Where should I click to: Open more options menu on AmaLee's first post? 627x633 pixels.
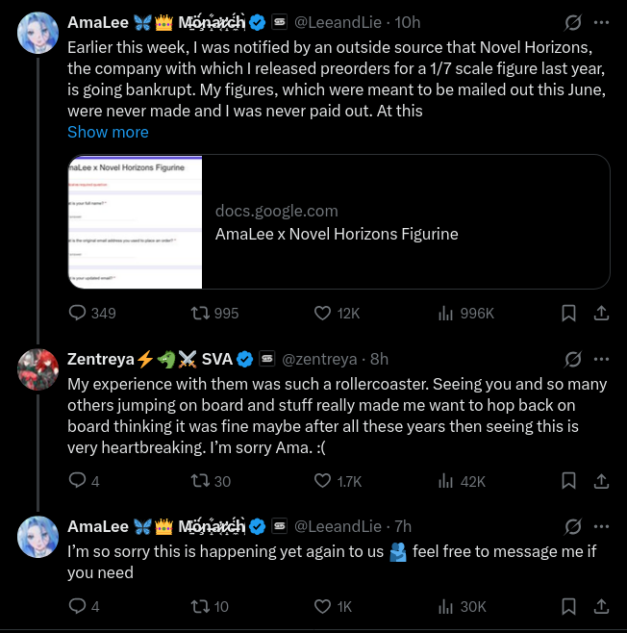coord(601,22)
